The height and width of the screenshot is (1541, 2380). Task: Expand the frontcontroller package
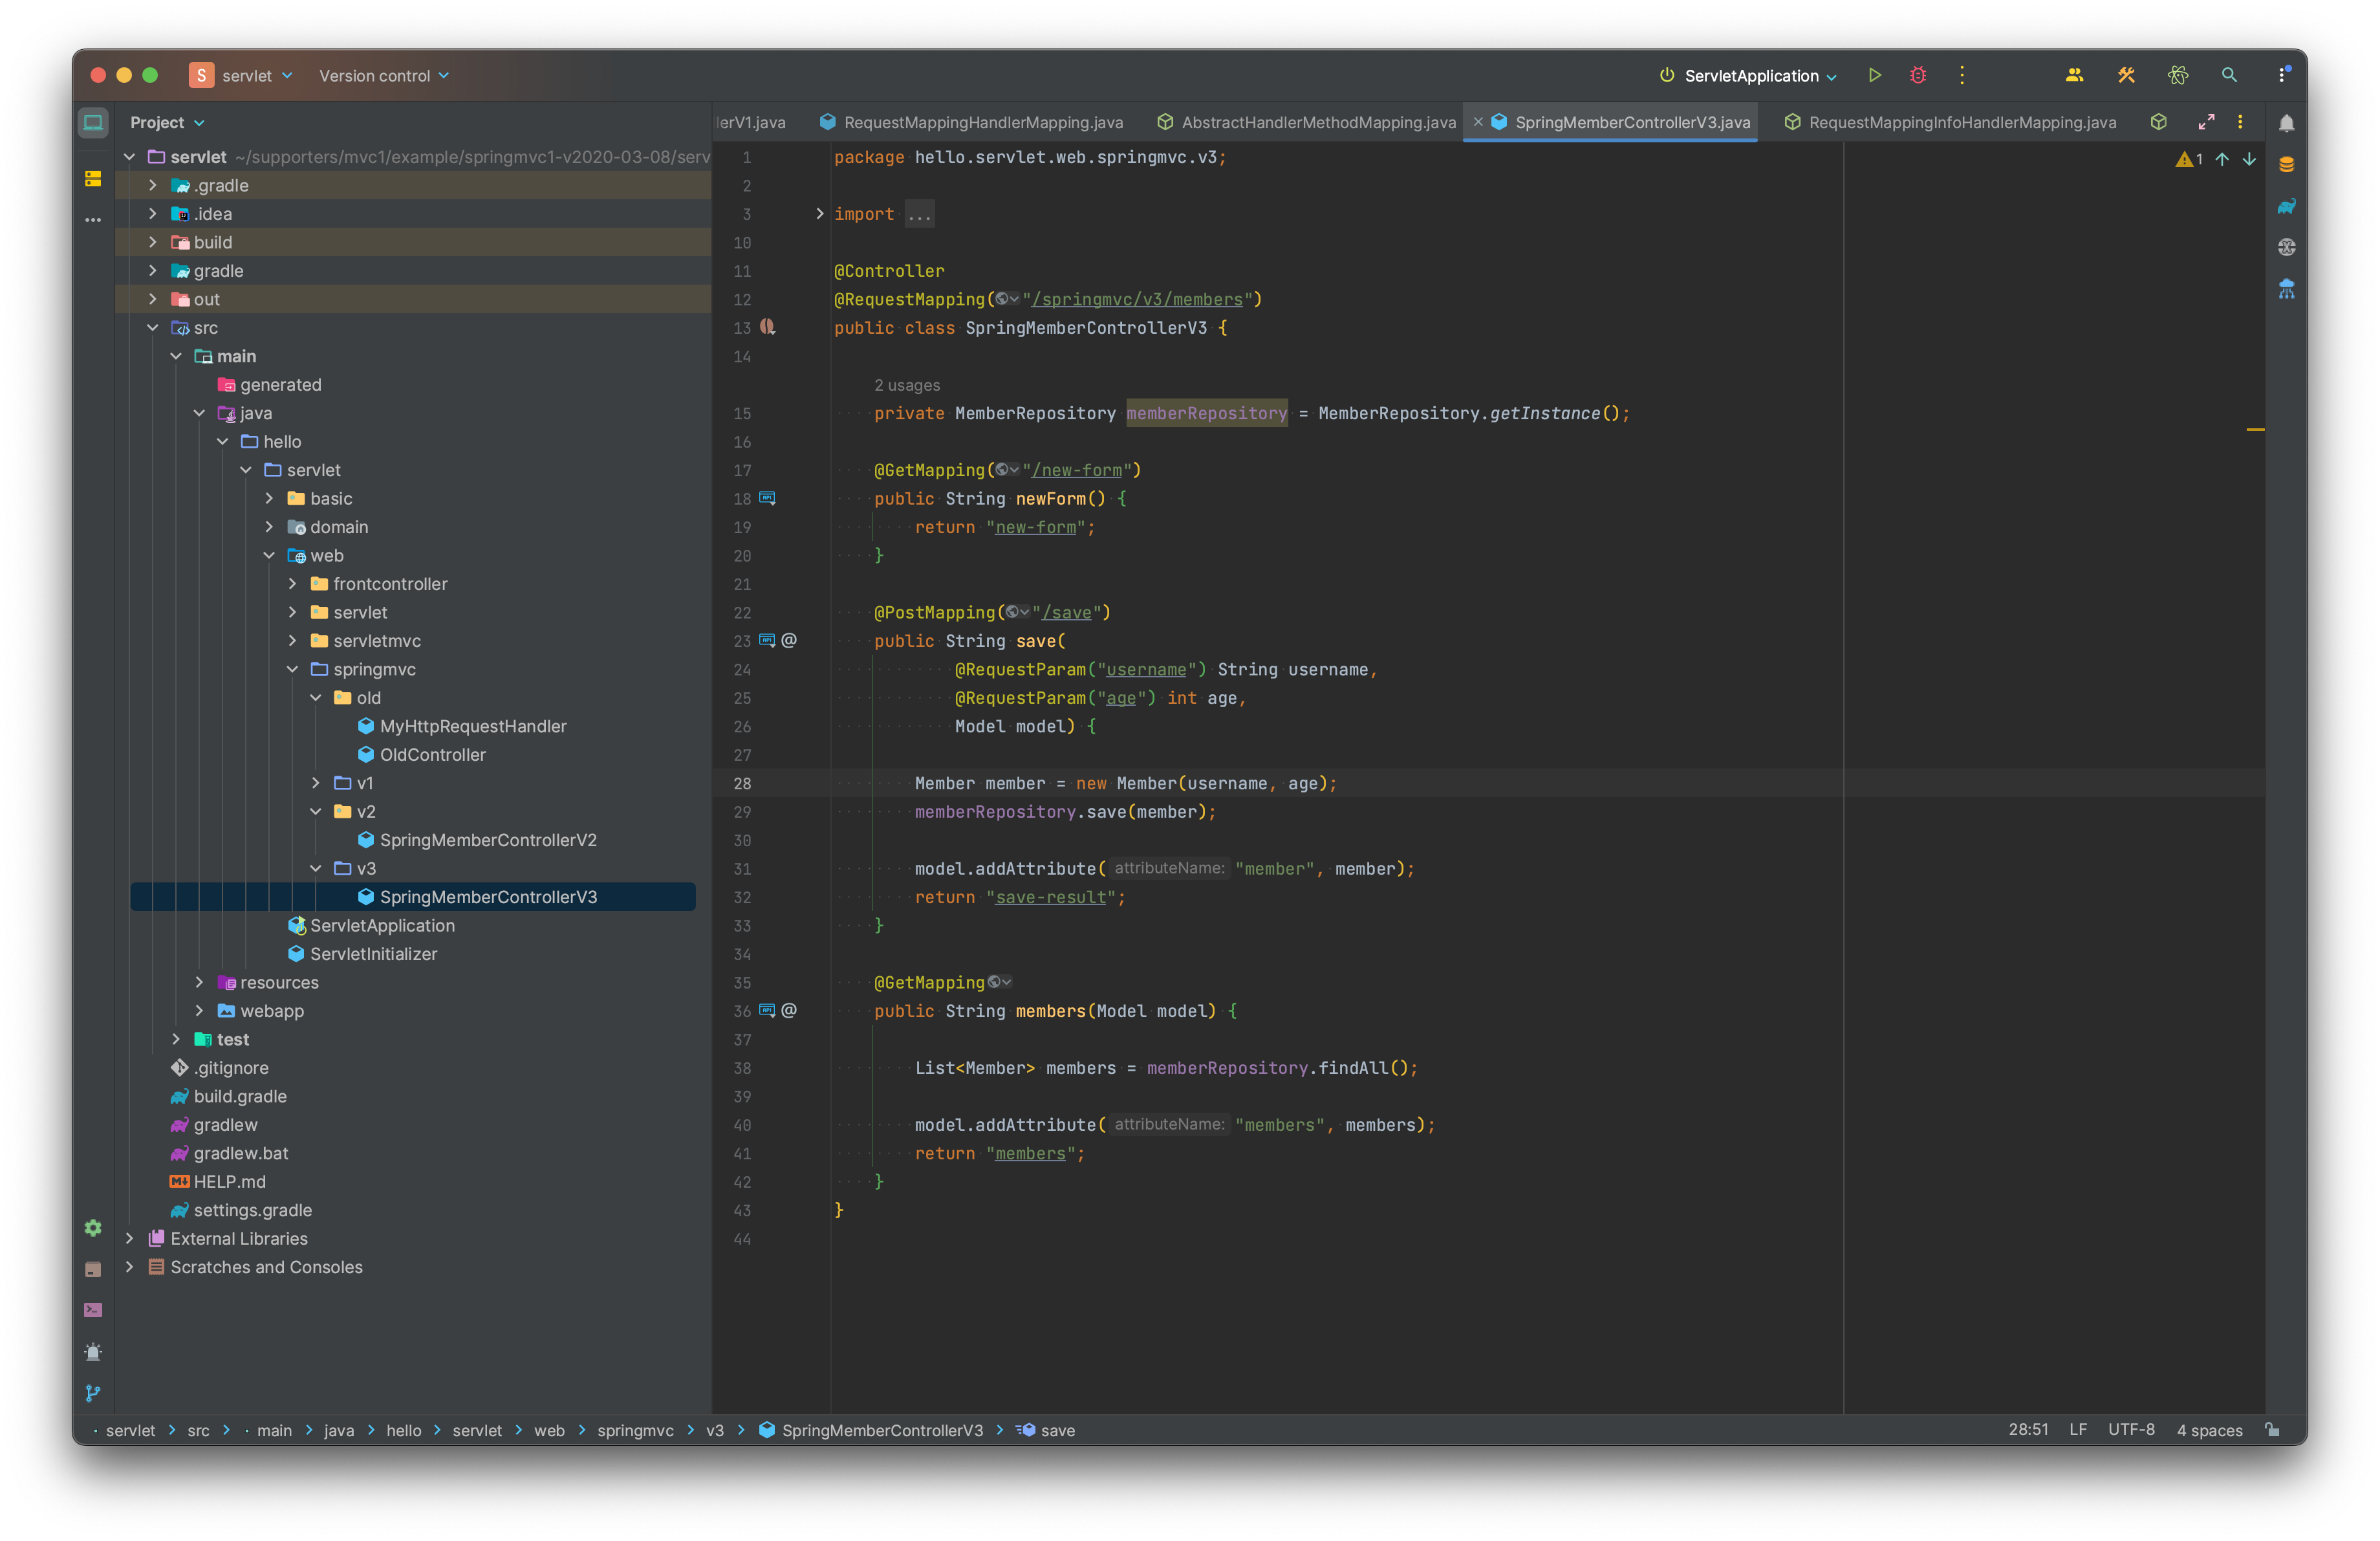tap(293, 584)
